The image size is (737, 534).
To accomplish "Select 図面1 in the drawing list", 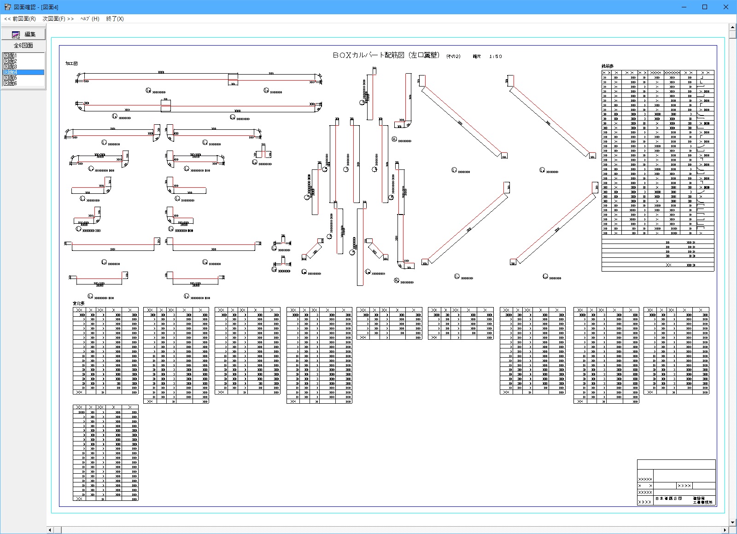I will (x=10, y=56).
